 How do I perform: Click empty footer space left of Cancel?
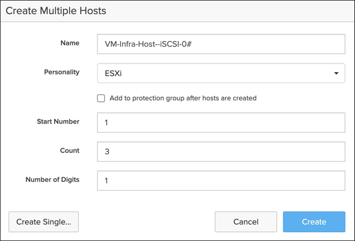[146, 221]
